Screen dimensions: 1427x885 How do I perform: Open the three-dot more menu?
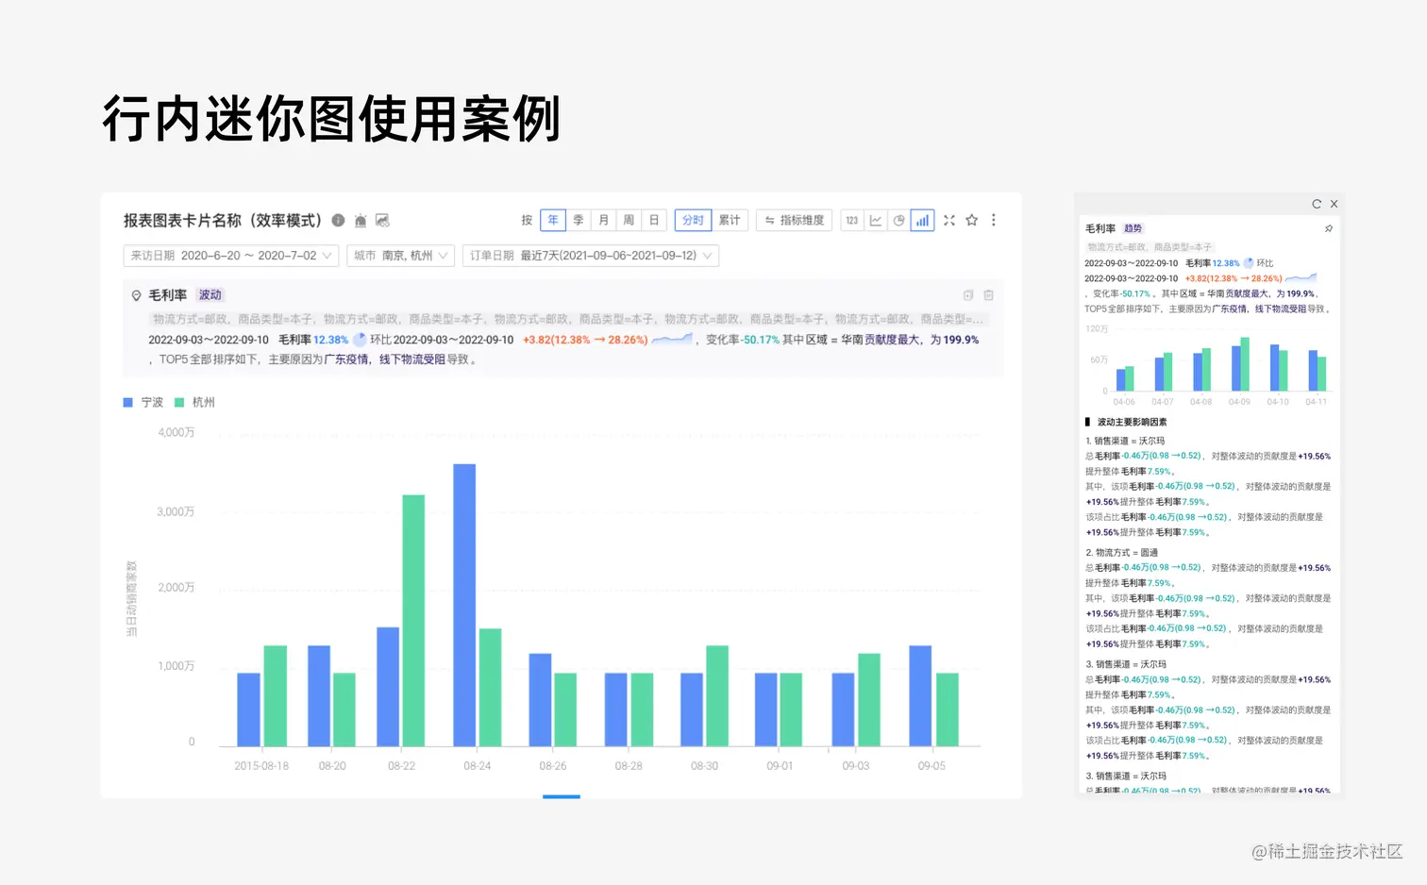[x=993, y=220]
